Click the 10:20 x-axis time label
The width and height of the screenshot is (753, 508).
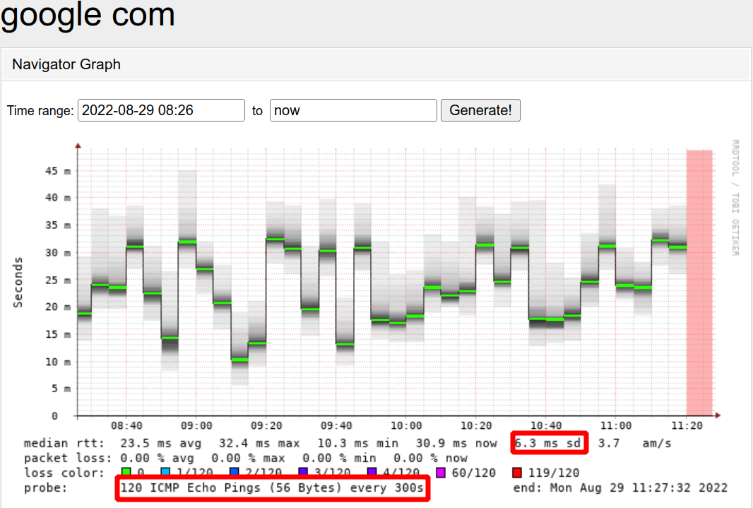coord(476,426)
